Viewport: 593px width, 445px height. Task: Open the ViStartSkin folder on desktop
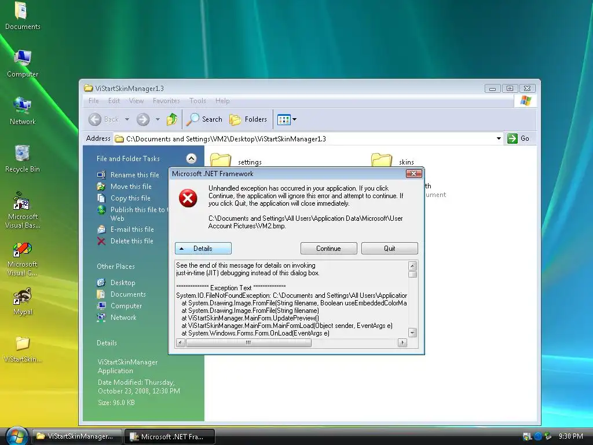pos(23,349)
